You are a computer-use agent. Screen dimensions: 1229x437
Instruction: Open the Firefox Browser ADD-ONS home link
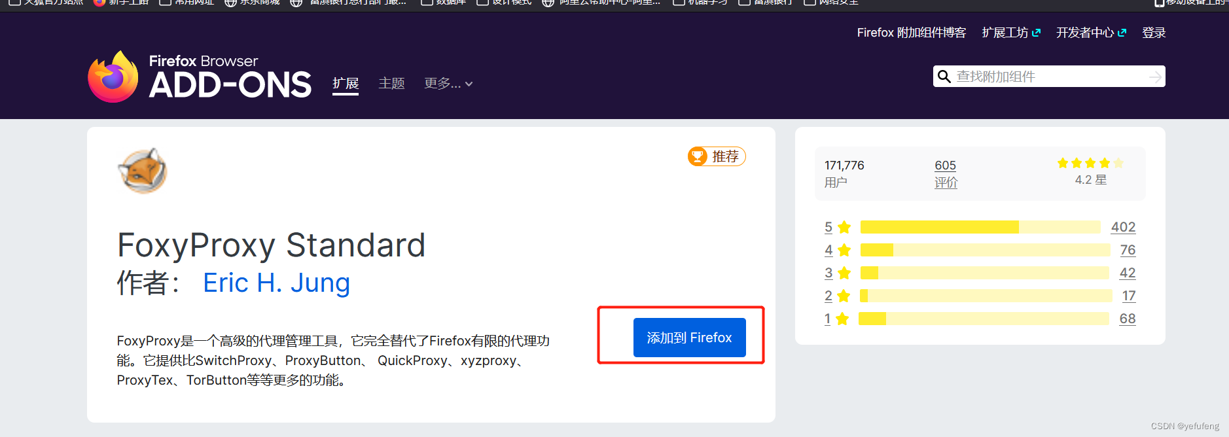pos(200,77)
